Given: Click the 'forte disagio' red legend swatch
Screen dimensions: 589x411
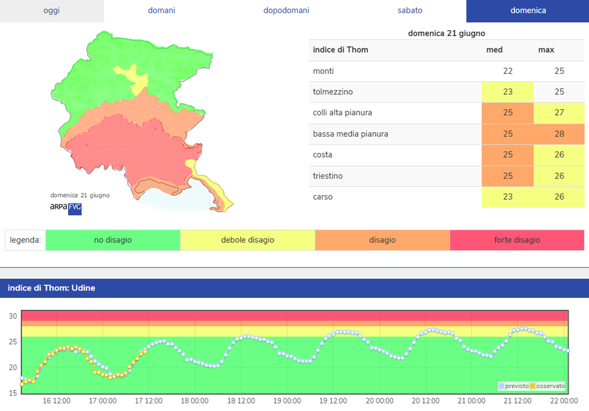Looking at the screenshot, I should pyautogui.click(x=517, y=240).
